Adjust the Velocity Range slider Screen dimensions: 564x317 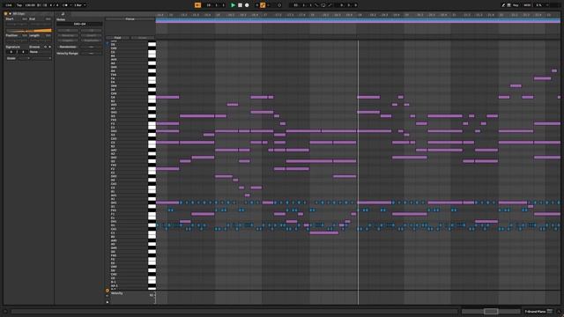coord(91,53)
